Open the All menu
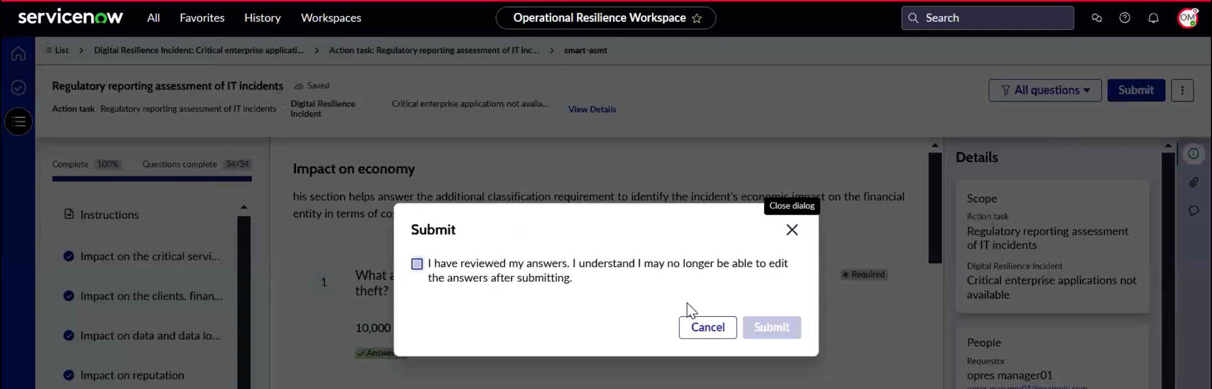Viewport: 1212px width, 389px height. [153, 18]
